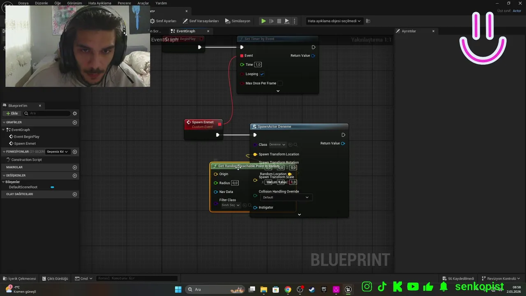Click the Nav Data input pin

point(216,192)
